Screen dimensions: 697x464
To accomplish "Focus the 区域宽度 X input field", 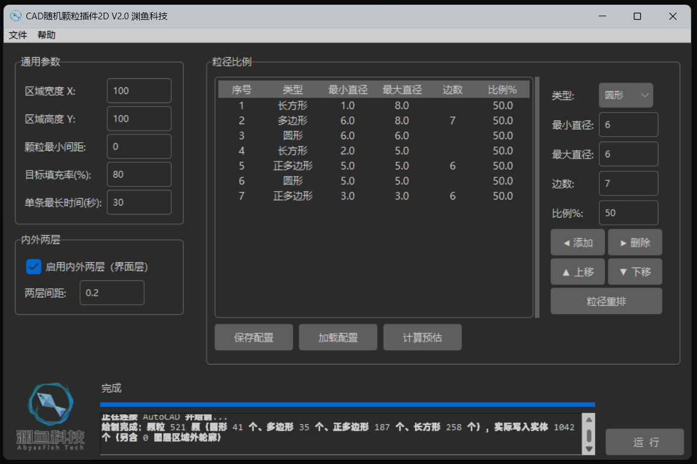I will [139, 90].
